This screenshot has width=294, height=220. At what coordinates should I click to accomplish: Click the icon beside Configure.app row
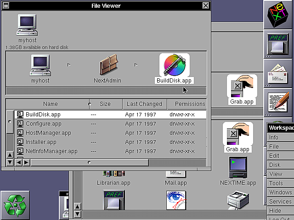tap(20, 124)
